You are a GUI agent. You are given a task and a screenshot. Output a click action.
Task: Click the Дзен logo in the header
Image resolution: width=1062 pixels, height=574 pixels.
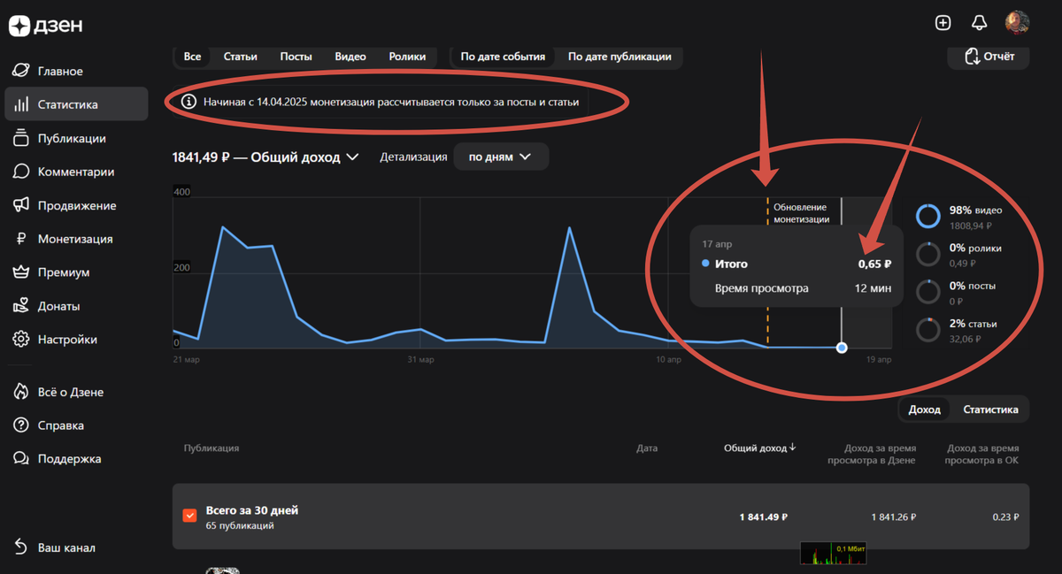pos(46,26)
